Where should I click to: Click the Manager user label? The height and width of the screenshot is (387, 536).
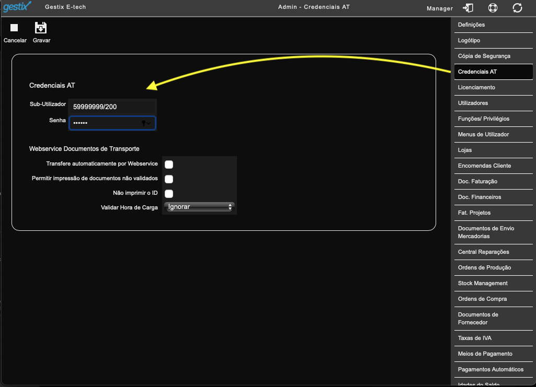440,8
